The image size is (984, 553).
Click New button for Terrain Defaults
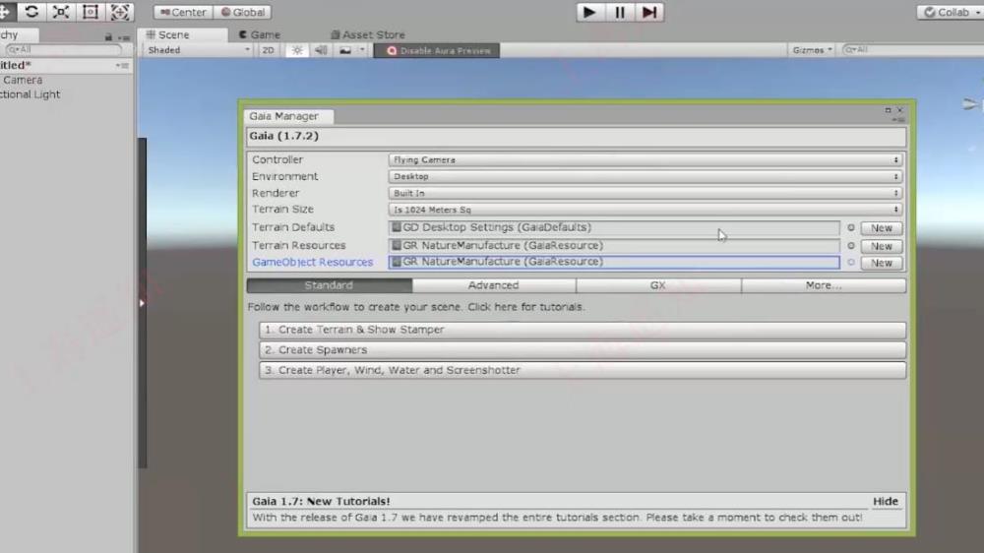[x=881, y=228]
